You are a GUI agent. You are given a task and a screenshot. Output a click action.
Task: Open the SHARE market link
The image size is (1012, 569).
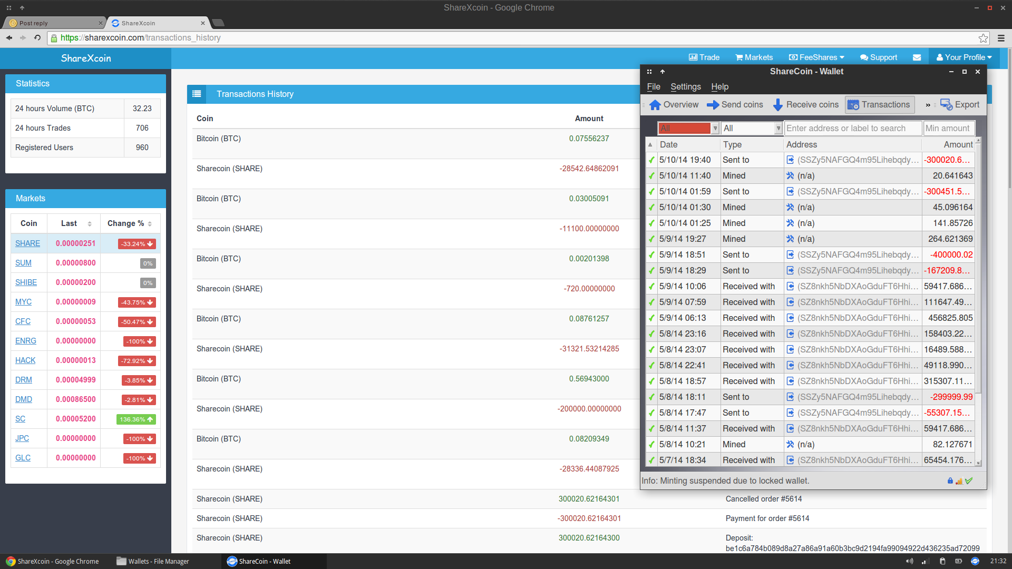pos(27,243)
